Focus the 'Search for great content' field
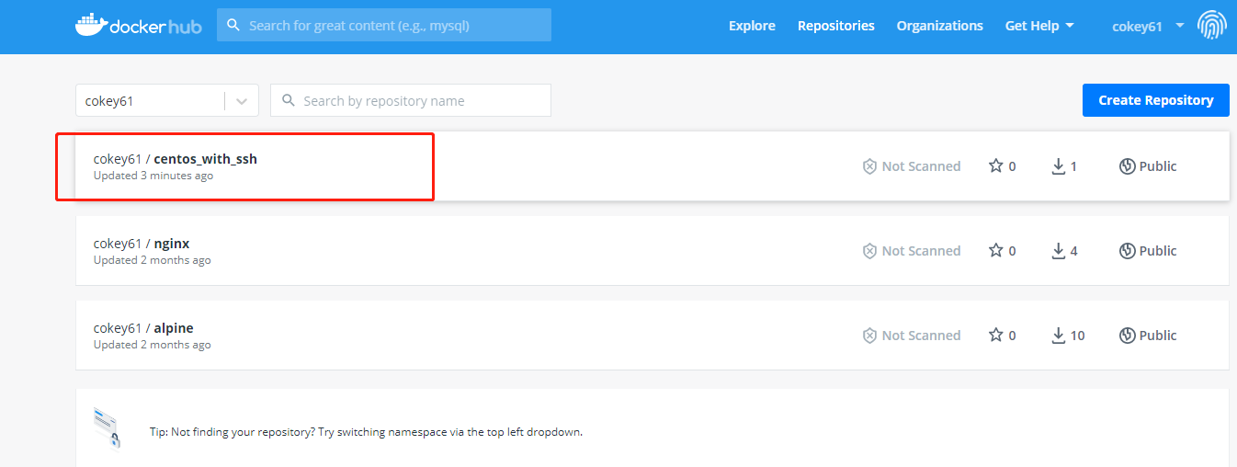The height and width of the screenshot is (467, 1237). [384, 25]
